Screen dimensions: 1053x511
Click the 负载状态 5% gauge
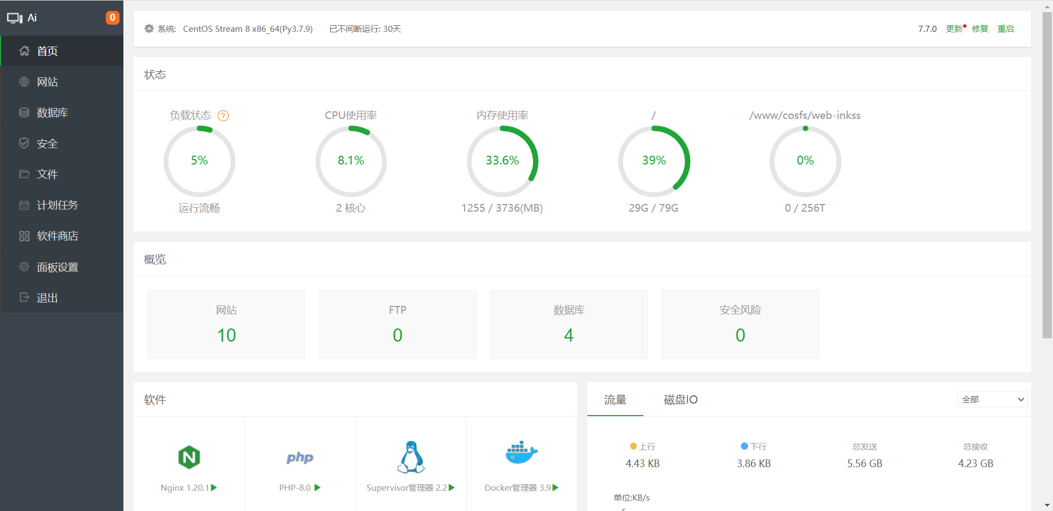point(200,161)
